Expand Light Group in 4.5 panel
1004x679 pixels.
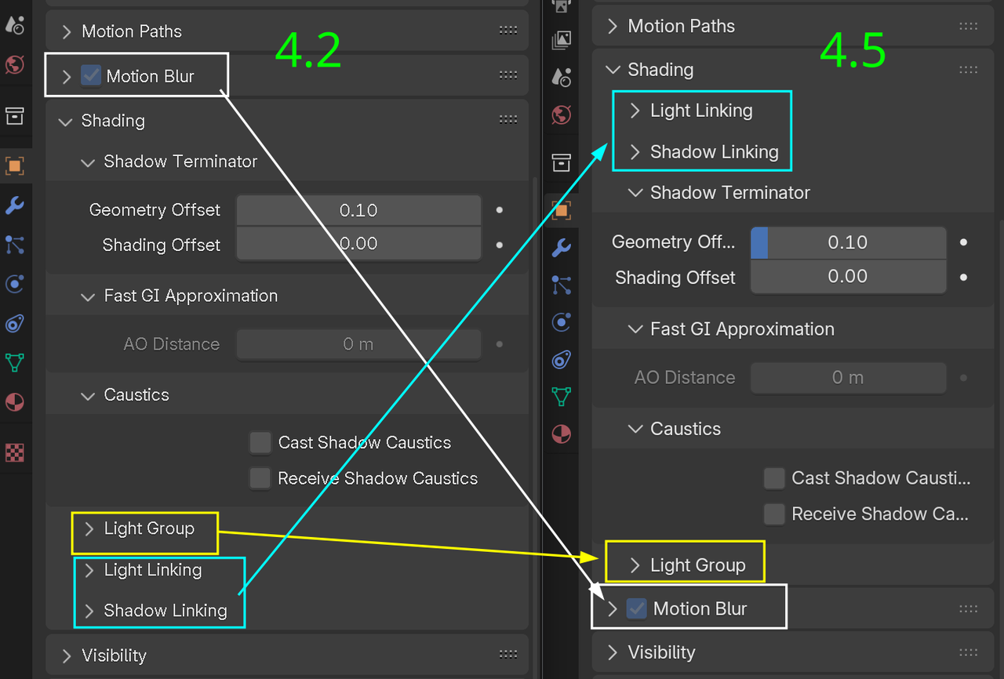[635, 565]
